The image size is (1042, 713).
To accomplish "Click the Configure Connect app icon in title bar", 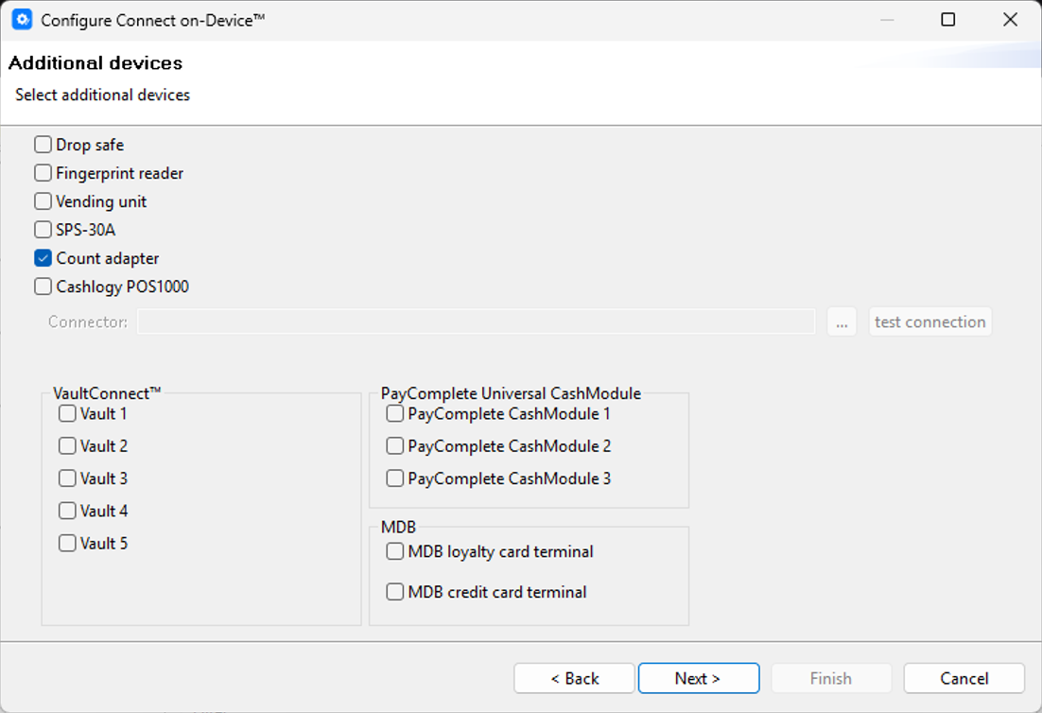I will coord(22,20).
